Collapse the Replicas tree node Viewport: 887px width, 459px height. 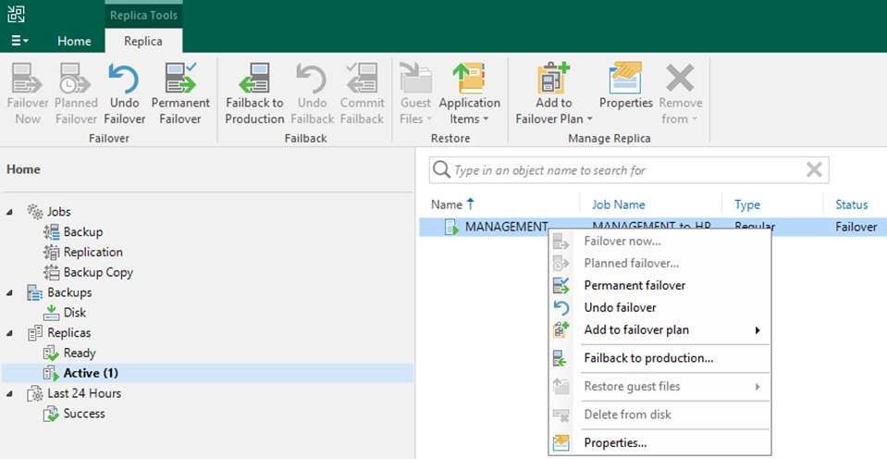[9, 333]
